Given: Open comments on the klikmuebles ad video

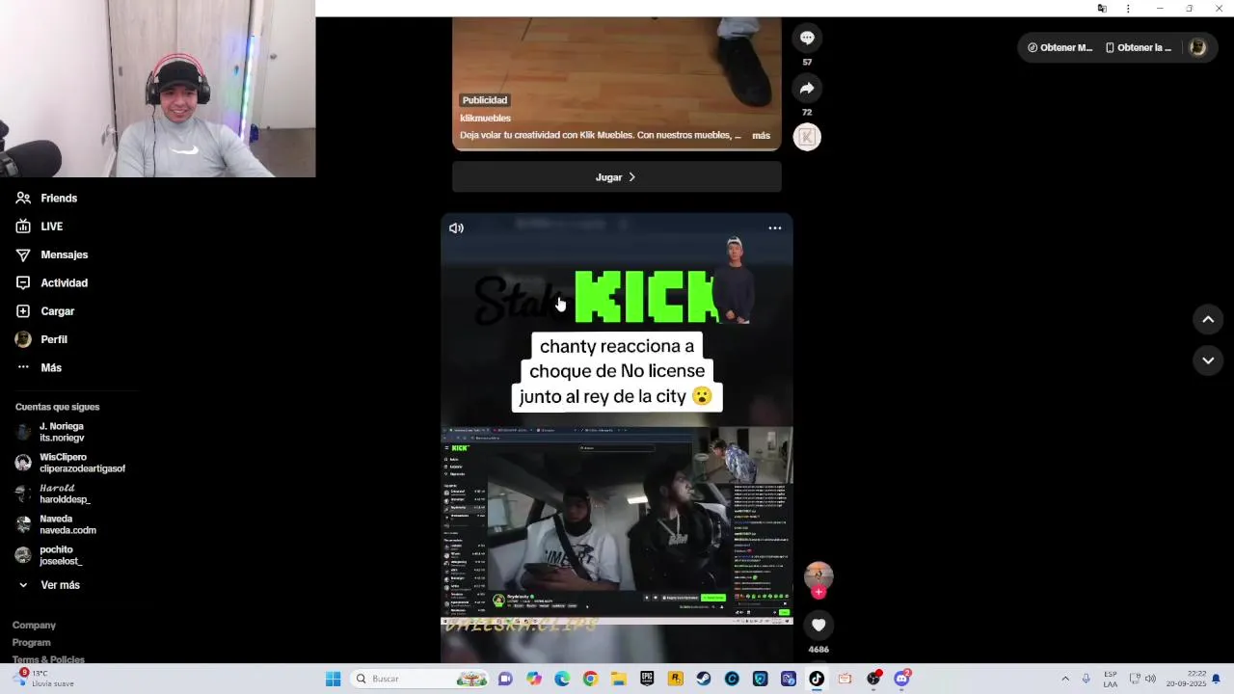Looking at the screenshot, I should pos(807,38).
